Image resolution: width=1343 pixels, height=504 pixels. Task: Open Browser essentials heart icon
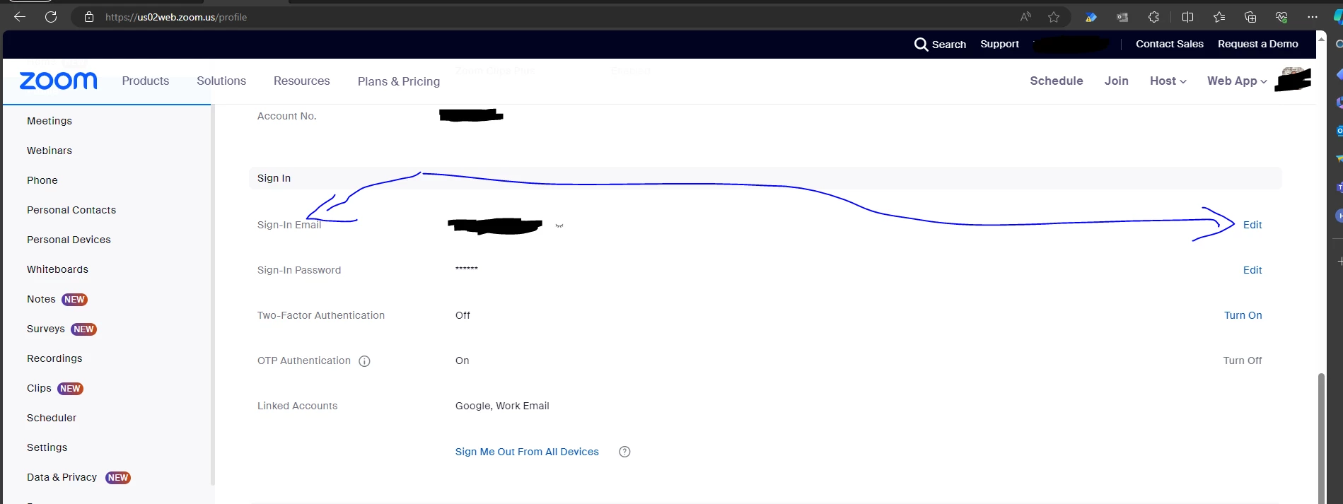click(x=1281, y=17)
